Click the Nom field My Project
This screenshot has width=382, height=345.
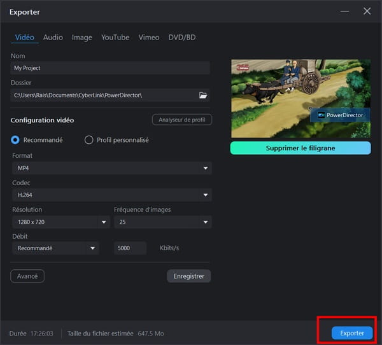(x=110, y=68)
